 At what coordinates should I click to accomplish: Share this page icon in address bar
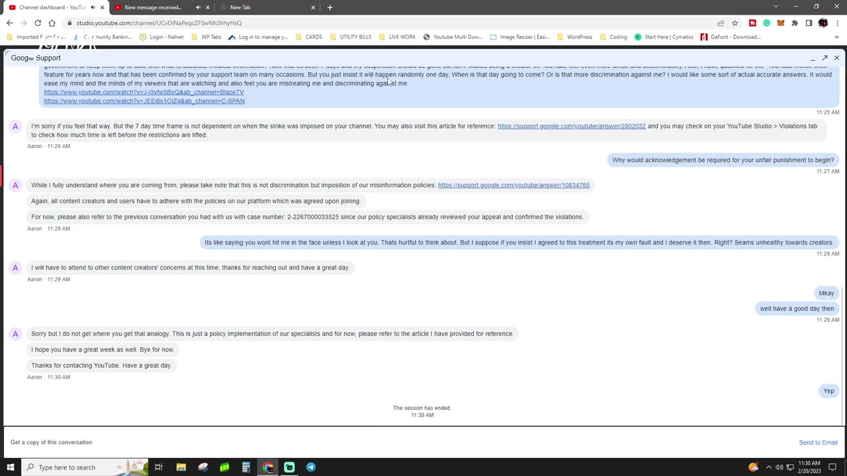click(721, 23)
